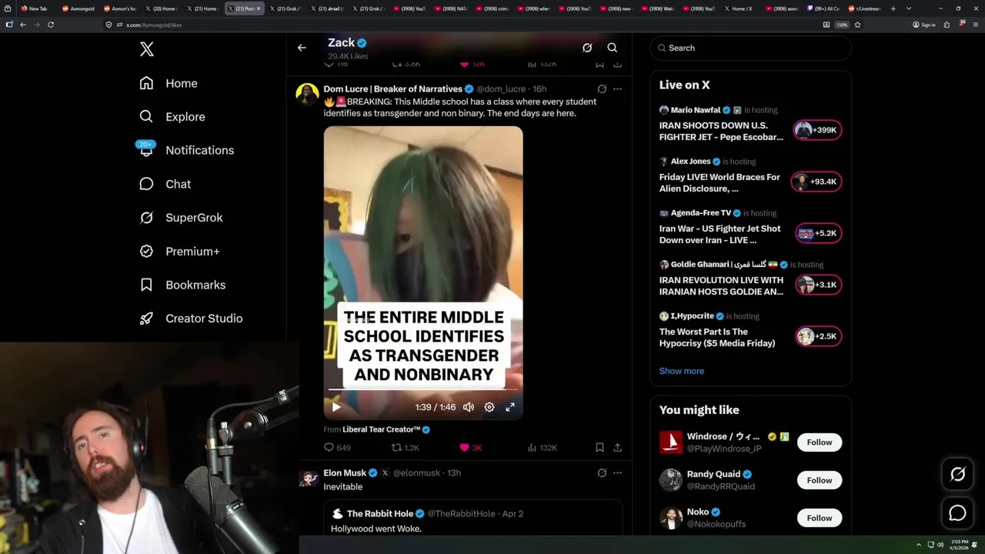Click the back arrow beside Zack
Image resolution: width=985 pixels, height=554 pixels.
pyautogui.click(x=302, y=48)
